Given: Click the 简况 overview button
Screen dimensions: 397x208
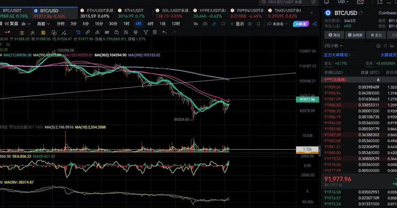Looking at the screenshot, I should (x=334, y=35).
